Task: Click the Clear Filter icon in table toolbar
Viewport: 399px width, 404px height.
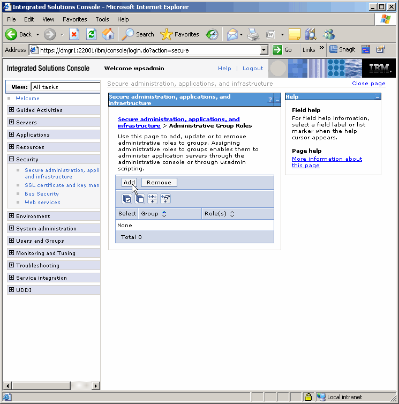Action: tap(165, 199)
